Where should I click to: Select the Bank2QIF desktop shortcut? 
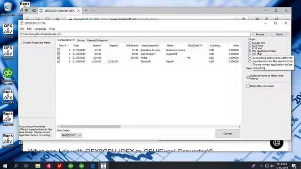(x=8, y=119)
